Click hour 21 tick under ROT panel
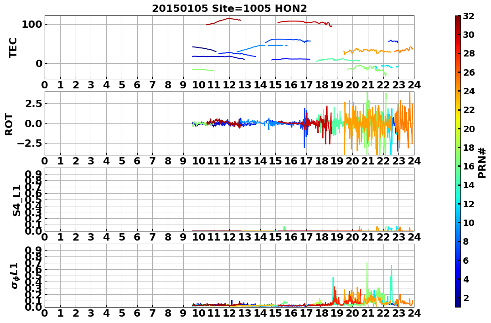The image size is (491, 323). click(x=368, y=161)
